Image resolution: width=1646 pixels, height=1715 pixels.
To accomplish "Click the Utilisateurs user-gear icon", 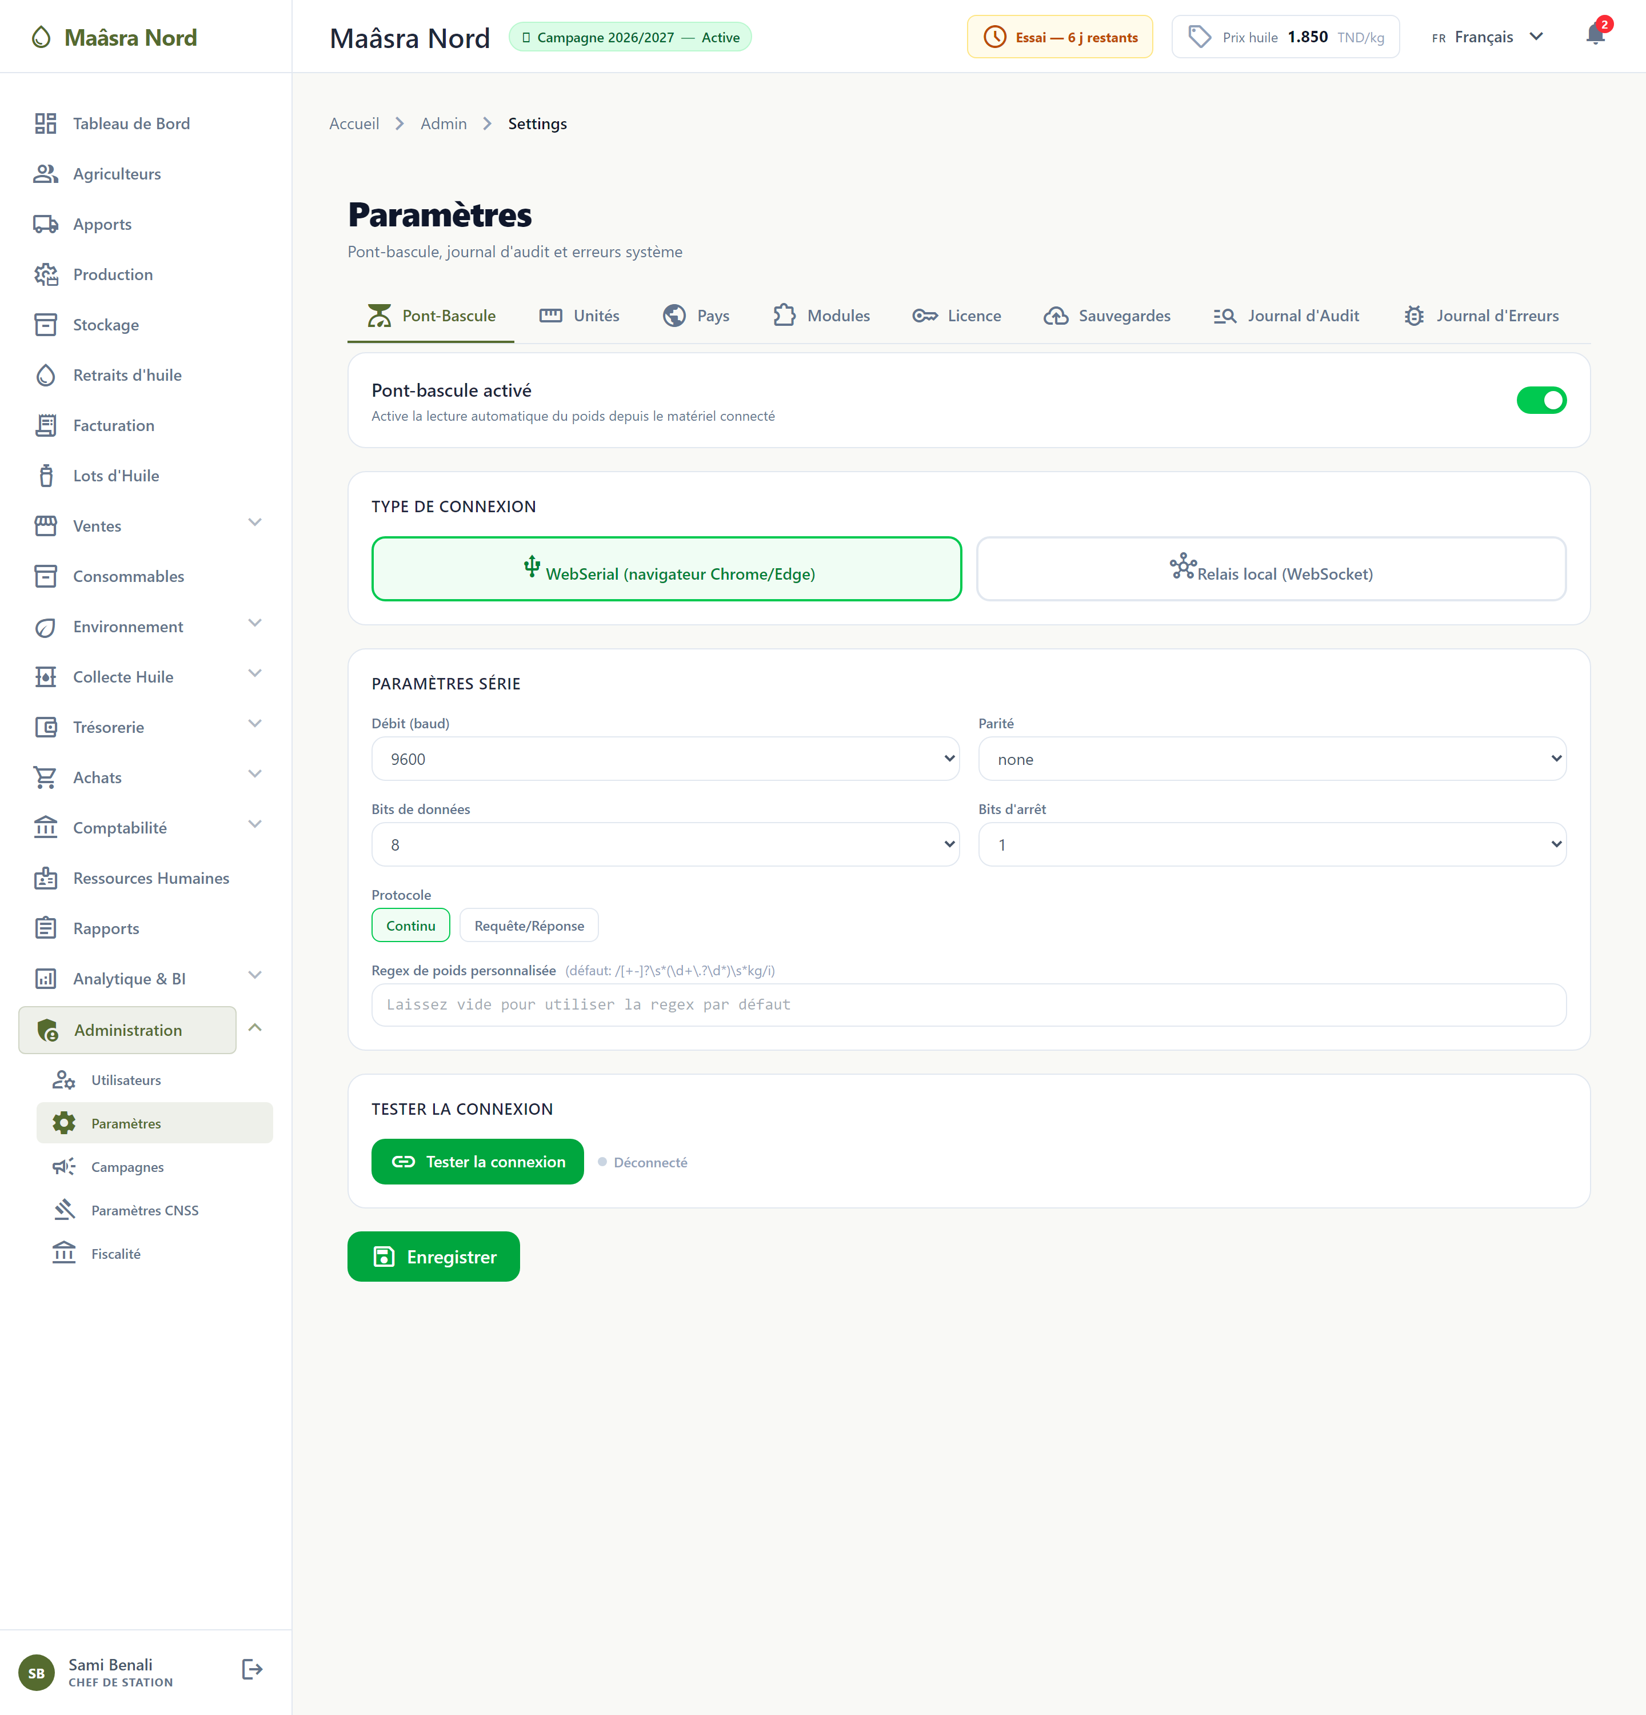I will point(64,1080).
